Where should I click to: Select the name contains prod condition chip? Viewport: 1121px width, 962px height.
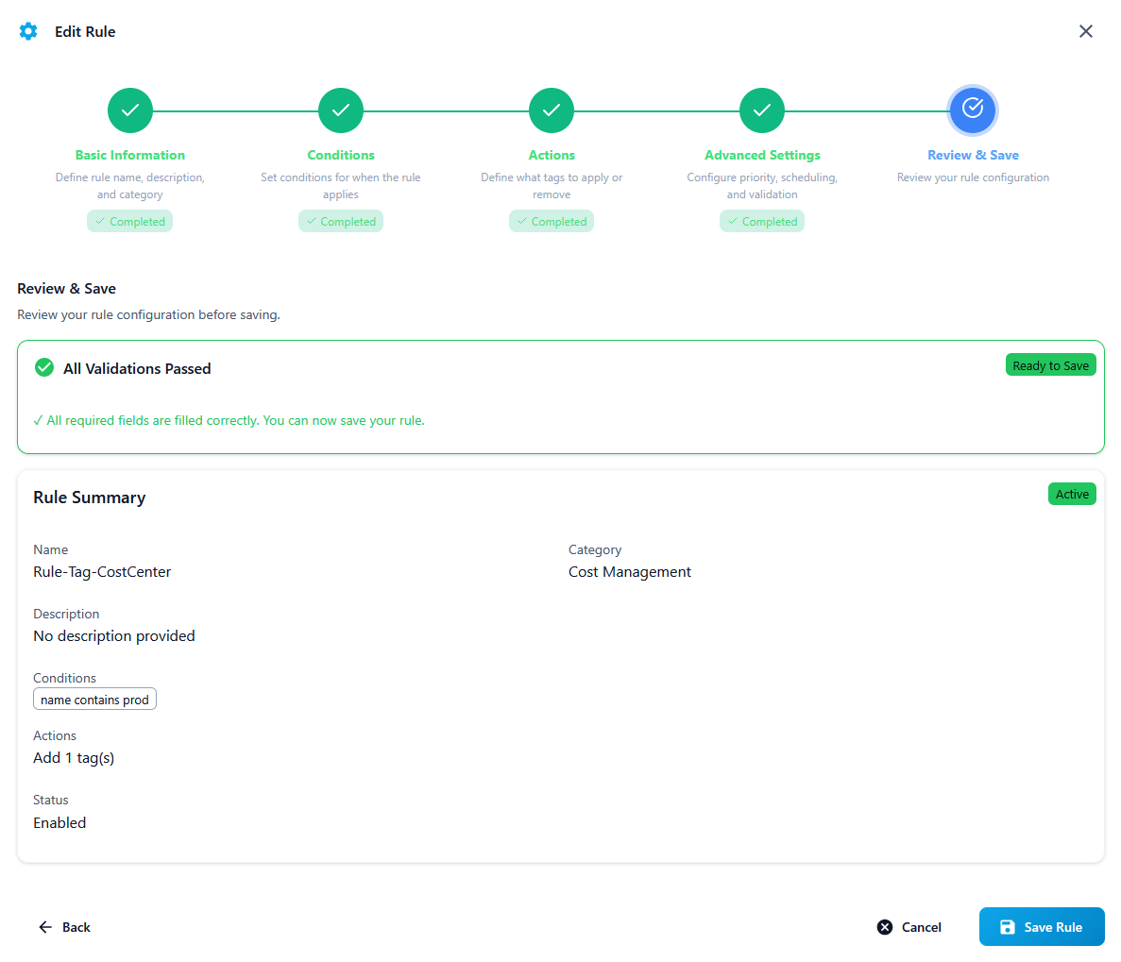(x=94, y=699)
